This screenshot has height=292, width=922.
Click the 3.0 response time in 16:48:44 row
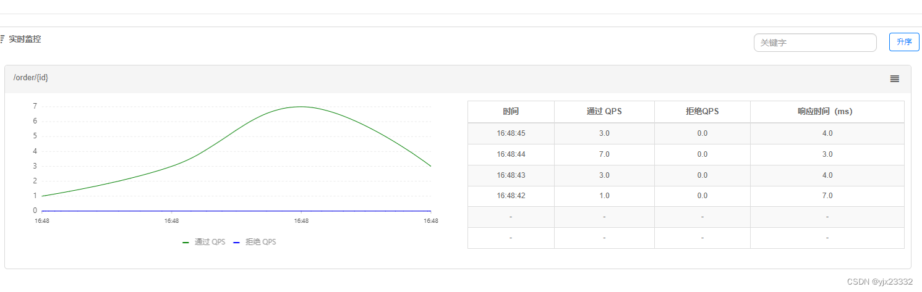pos(827,154)
